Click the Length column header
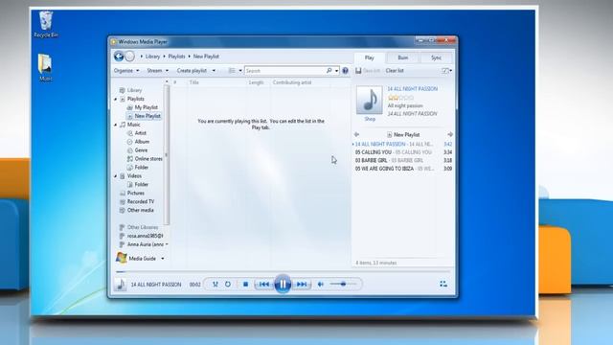The height and width of the screenshot is (345, 613). click(256, 82)
